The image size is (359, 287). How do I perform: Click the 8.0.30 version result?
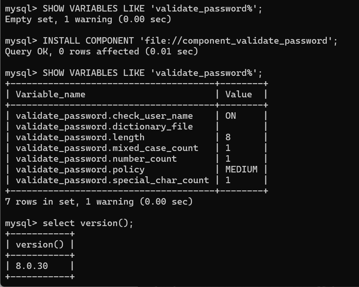32,266
